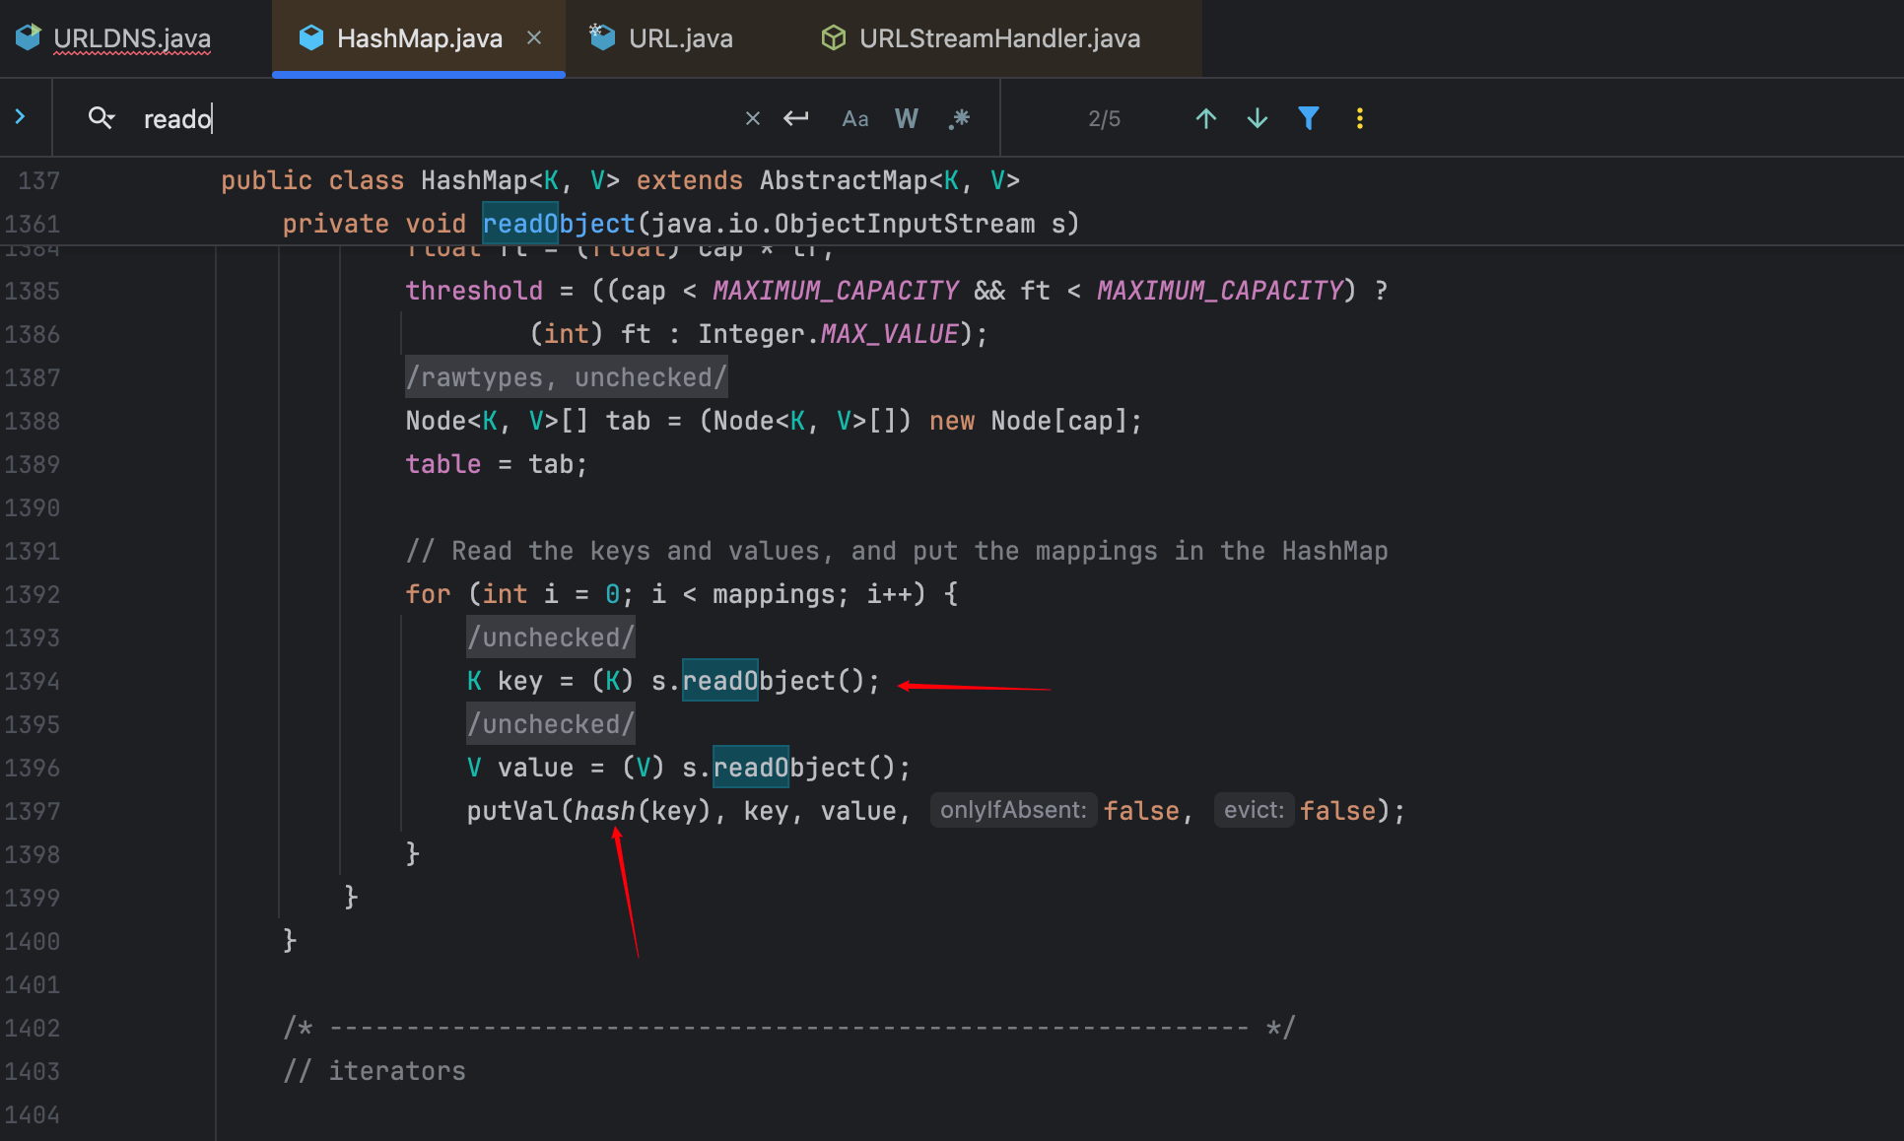Screen dimensions: 1904x1141
Task: Switch to the URLDNS.java tab
Action: point(132,38)
